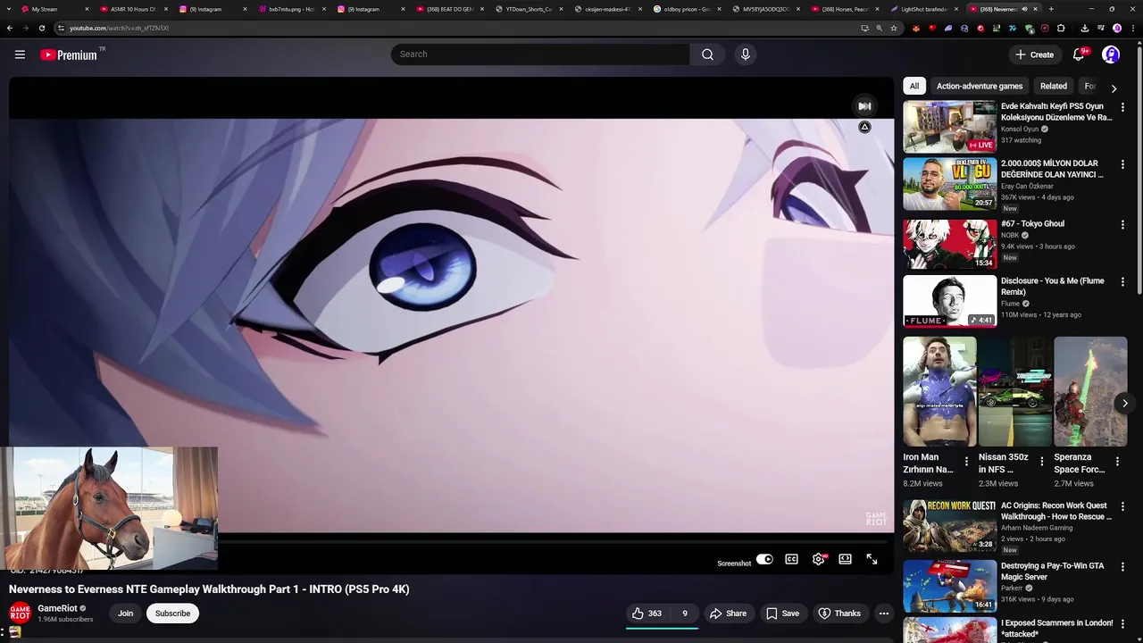Show next Shorts with right arrow
This screenshot has width=1143, height=643.
(1124, 404)
